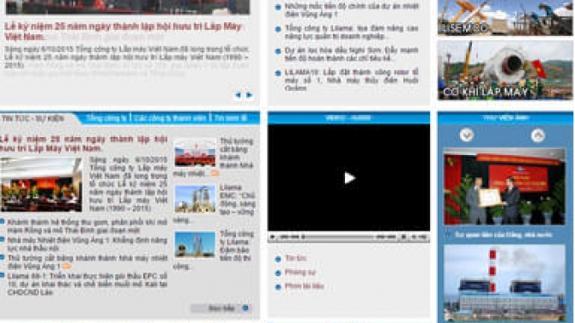The image size is (575, 323).
Task: Open 'Tổng công ty Lilama' governance article link
Action: pyautogui.click(x=351, y=33)
